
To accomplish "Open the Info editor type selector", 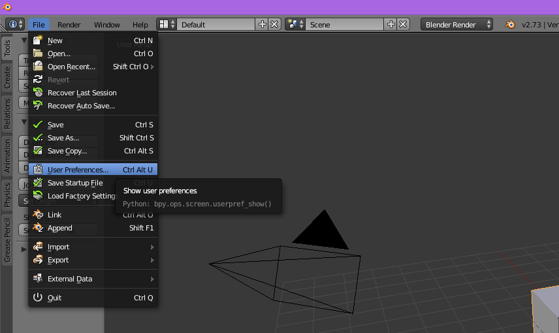I will tap(16, 24).
